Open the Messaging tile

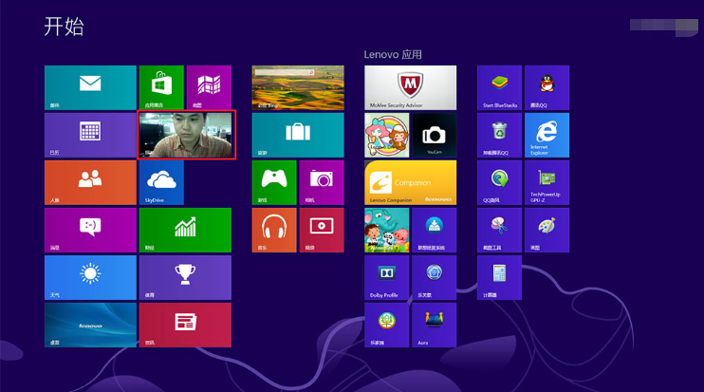click(90, 230)
